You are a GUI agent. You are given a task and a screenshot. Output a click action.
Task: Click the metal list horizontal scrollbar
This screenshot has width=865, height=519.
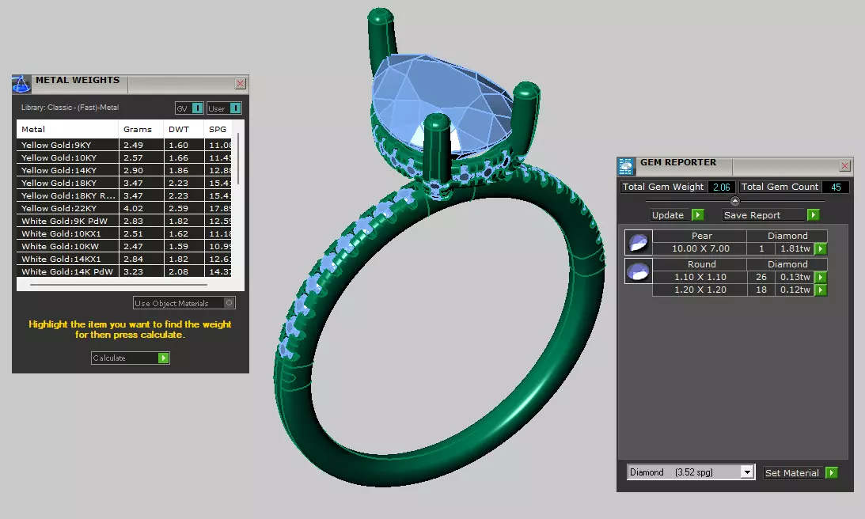pos(119,285)
